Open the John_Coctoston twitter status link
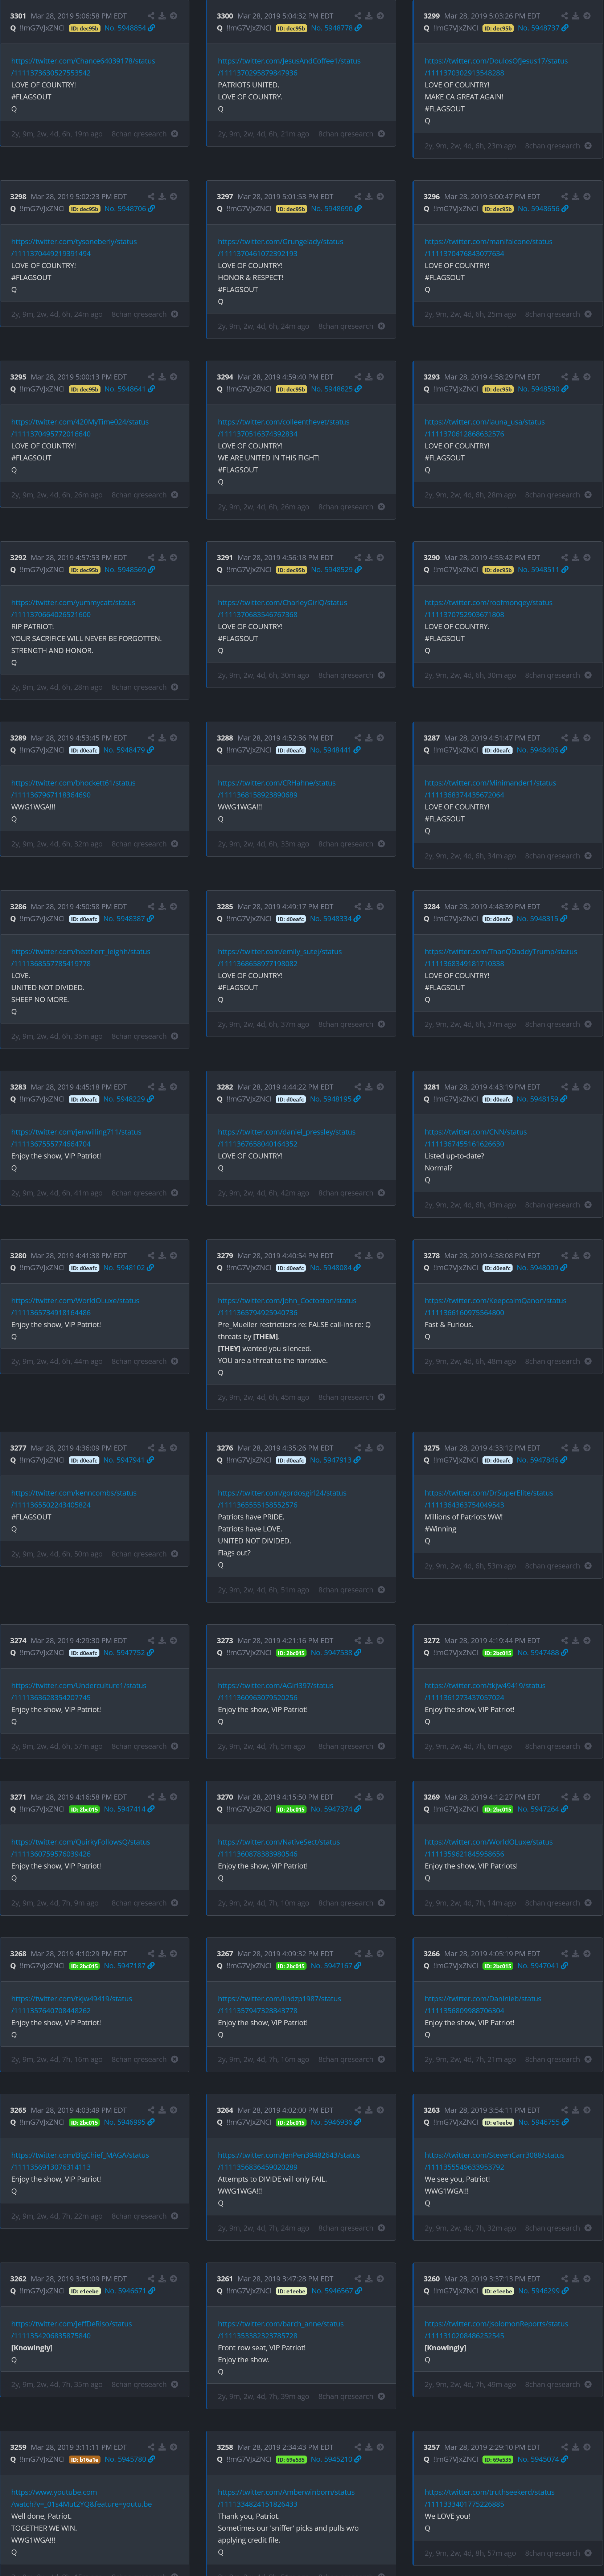This screenshot has height=2576, width=604. click(x=287, y=1307)
